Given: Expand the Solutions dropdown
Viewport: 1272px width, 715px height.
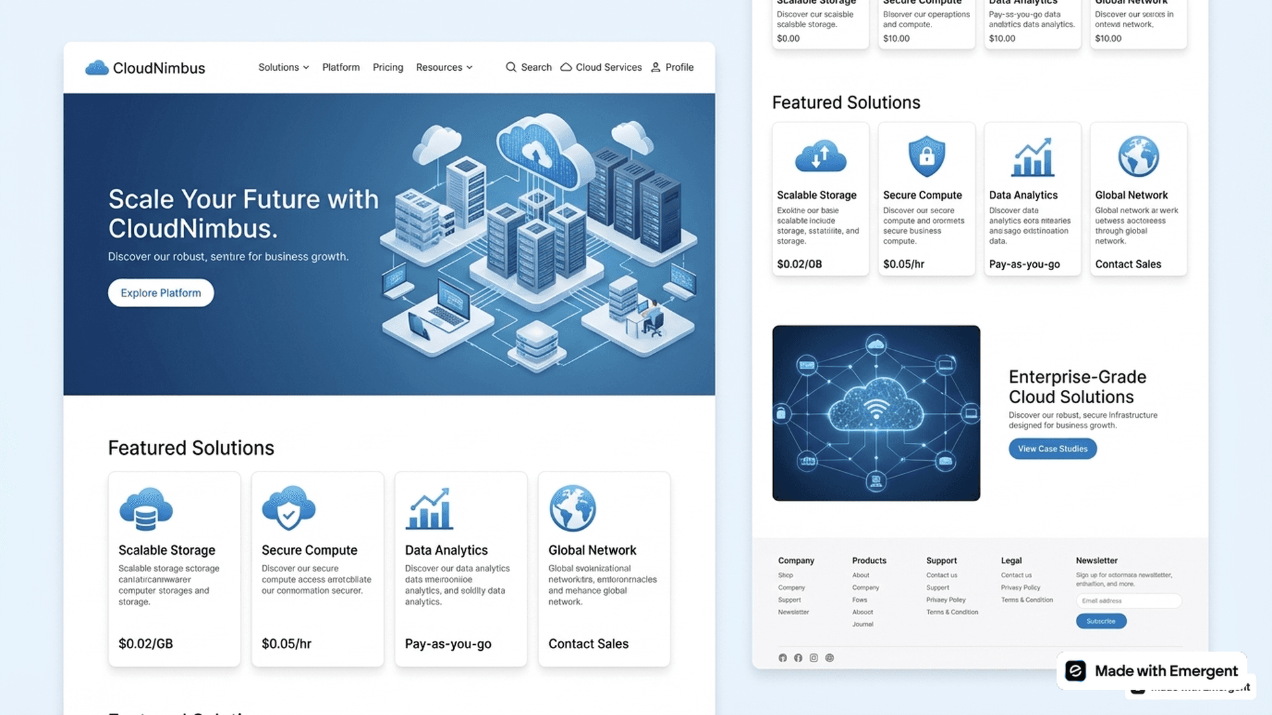Looking at the screenshot, I should point(283,67).
